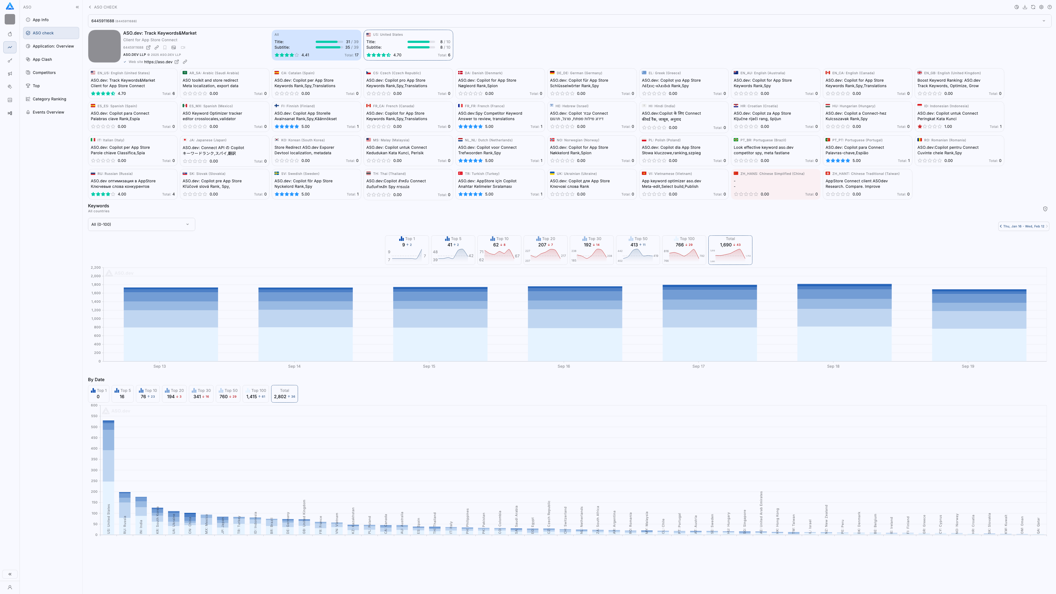Click the Apple logo icon in left rail

click(10, 34)
